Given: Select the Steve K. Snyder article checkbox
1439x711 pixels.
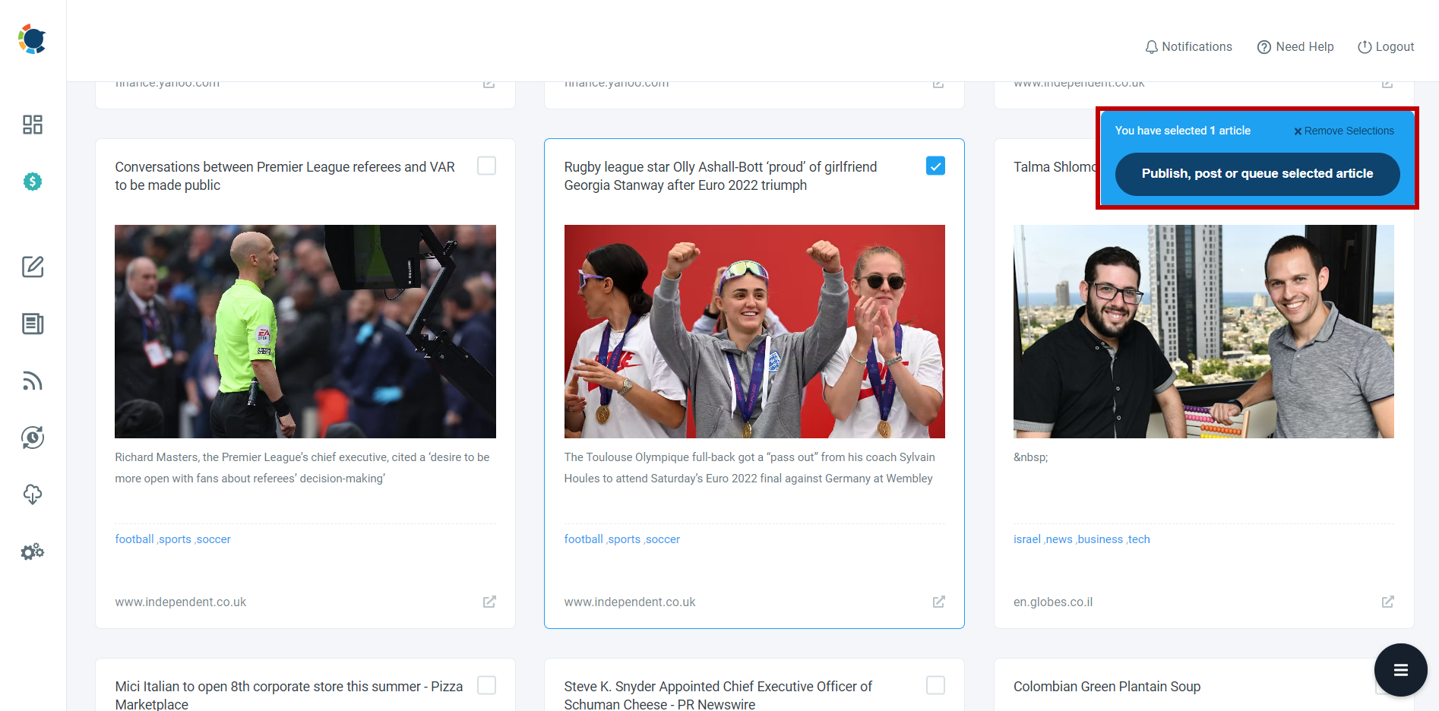Looking at the screenshot, I should point(936,685).
